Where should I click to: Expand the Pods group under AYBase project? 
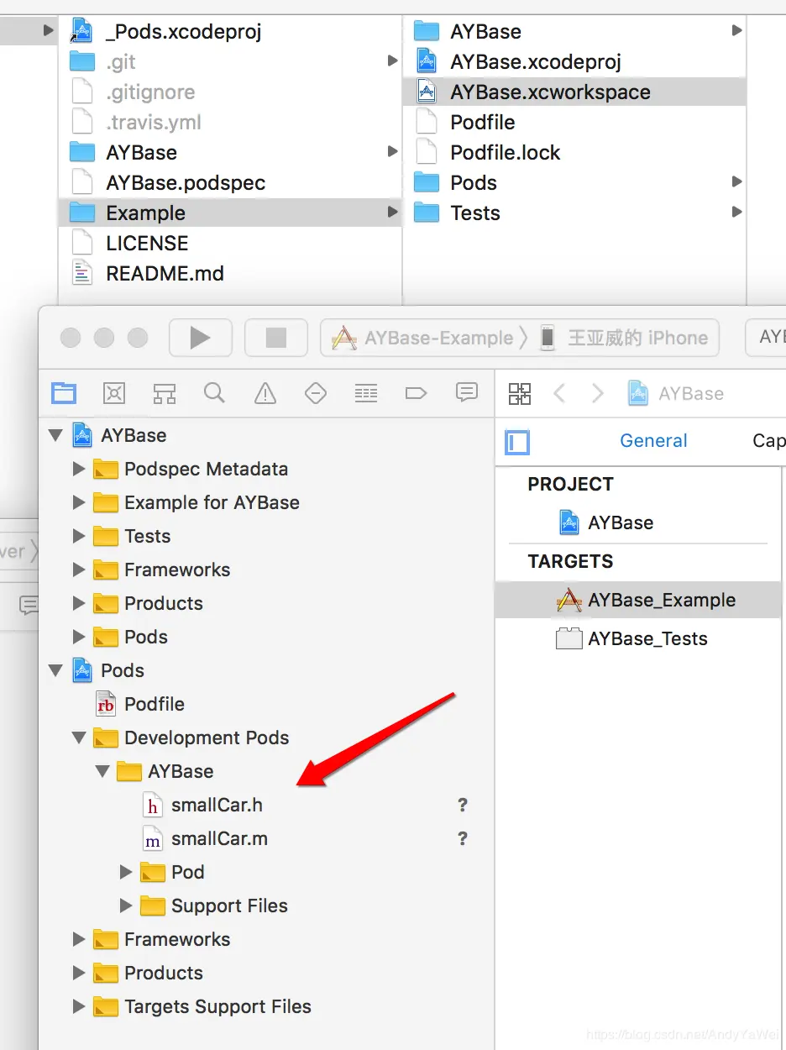[79, 637]
